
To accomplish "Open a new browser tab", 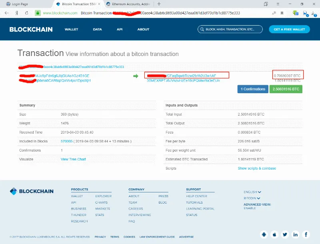I will (159, 4).
